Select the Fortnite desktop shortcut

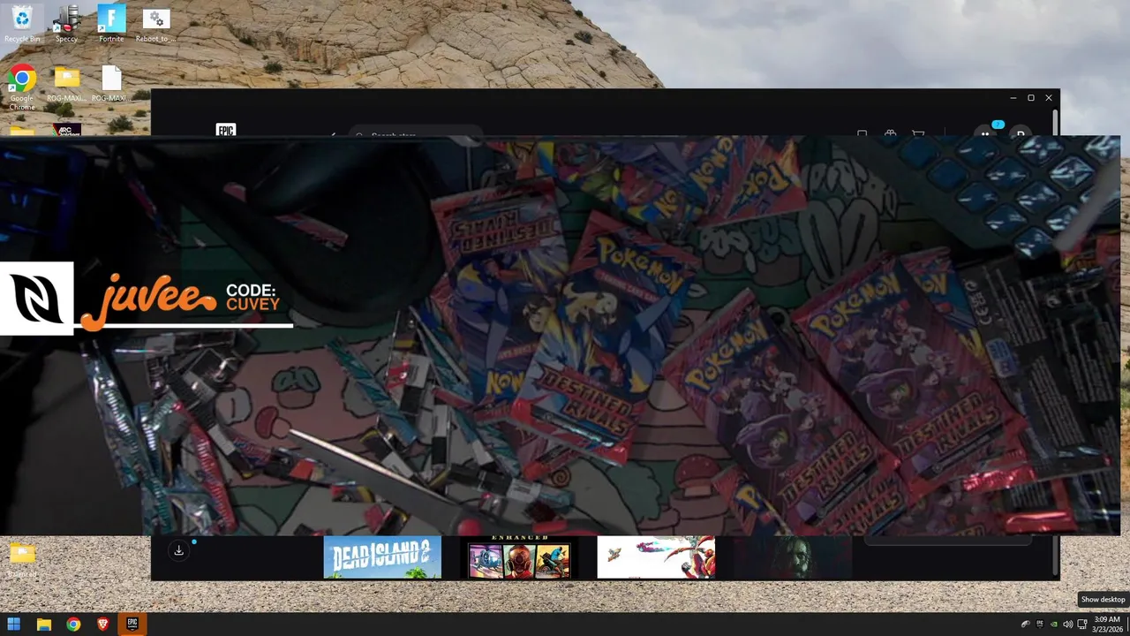click(111, 22)
